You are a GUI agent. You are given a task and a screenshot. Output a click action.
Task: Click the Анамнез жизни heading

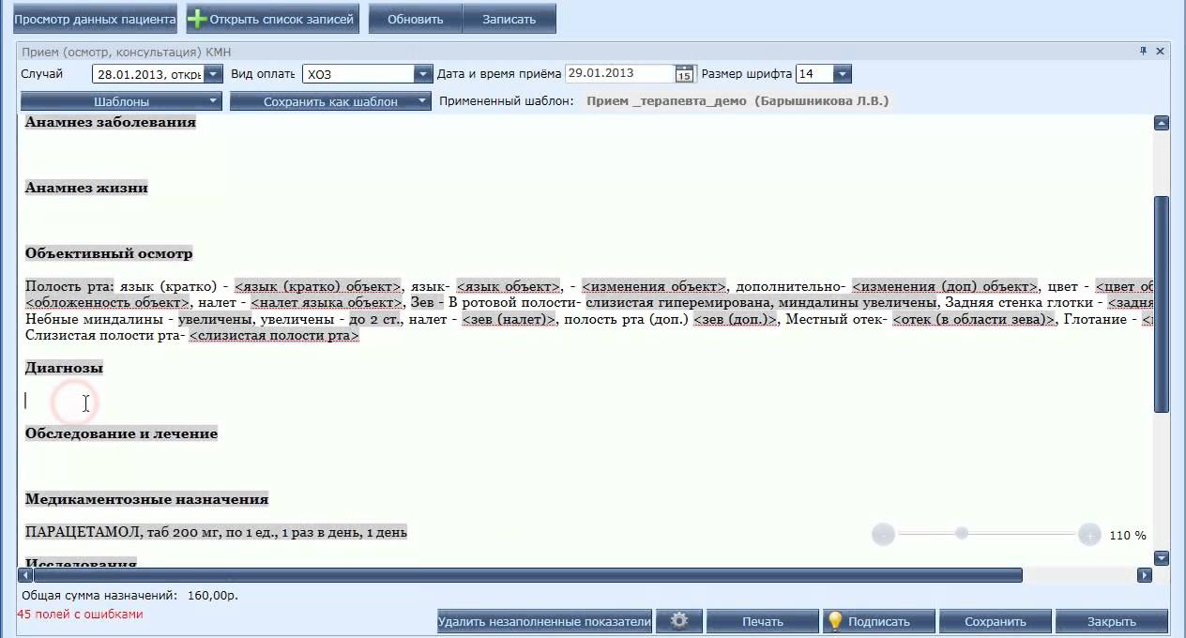pyautogui.click(x=86, y=188)
